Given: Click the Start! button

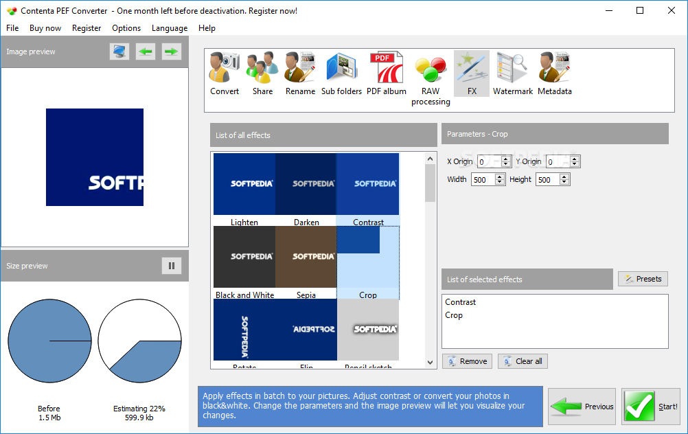Looking at the screenshot, I should [651, 407].
